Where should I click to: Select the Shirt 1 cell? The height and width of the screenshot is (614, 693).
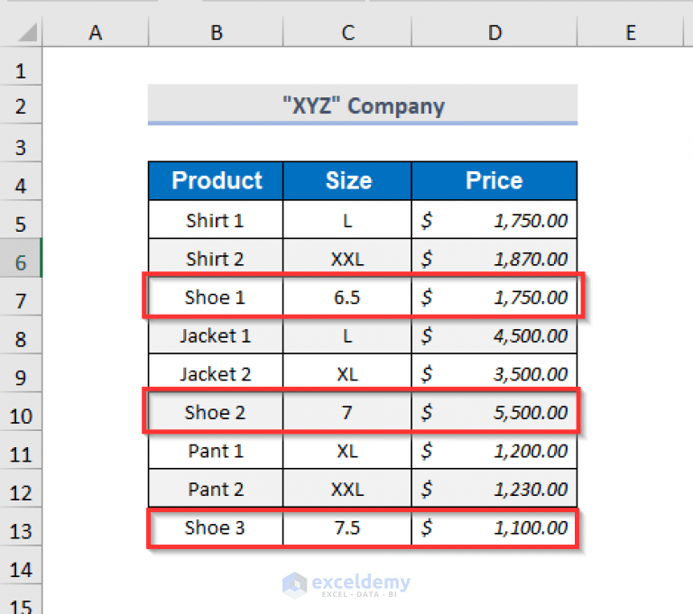click(216, 219)
